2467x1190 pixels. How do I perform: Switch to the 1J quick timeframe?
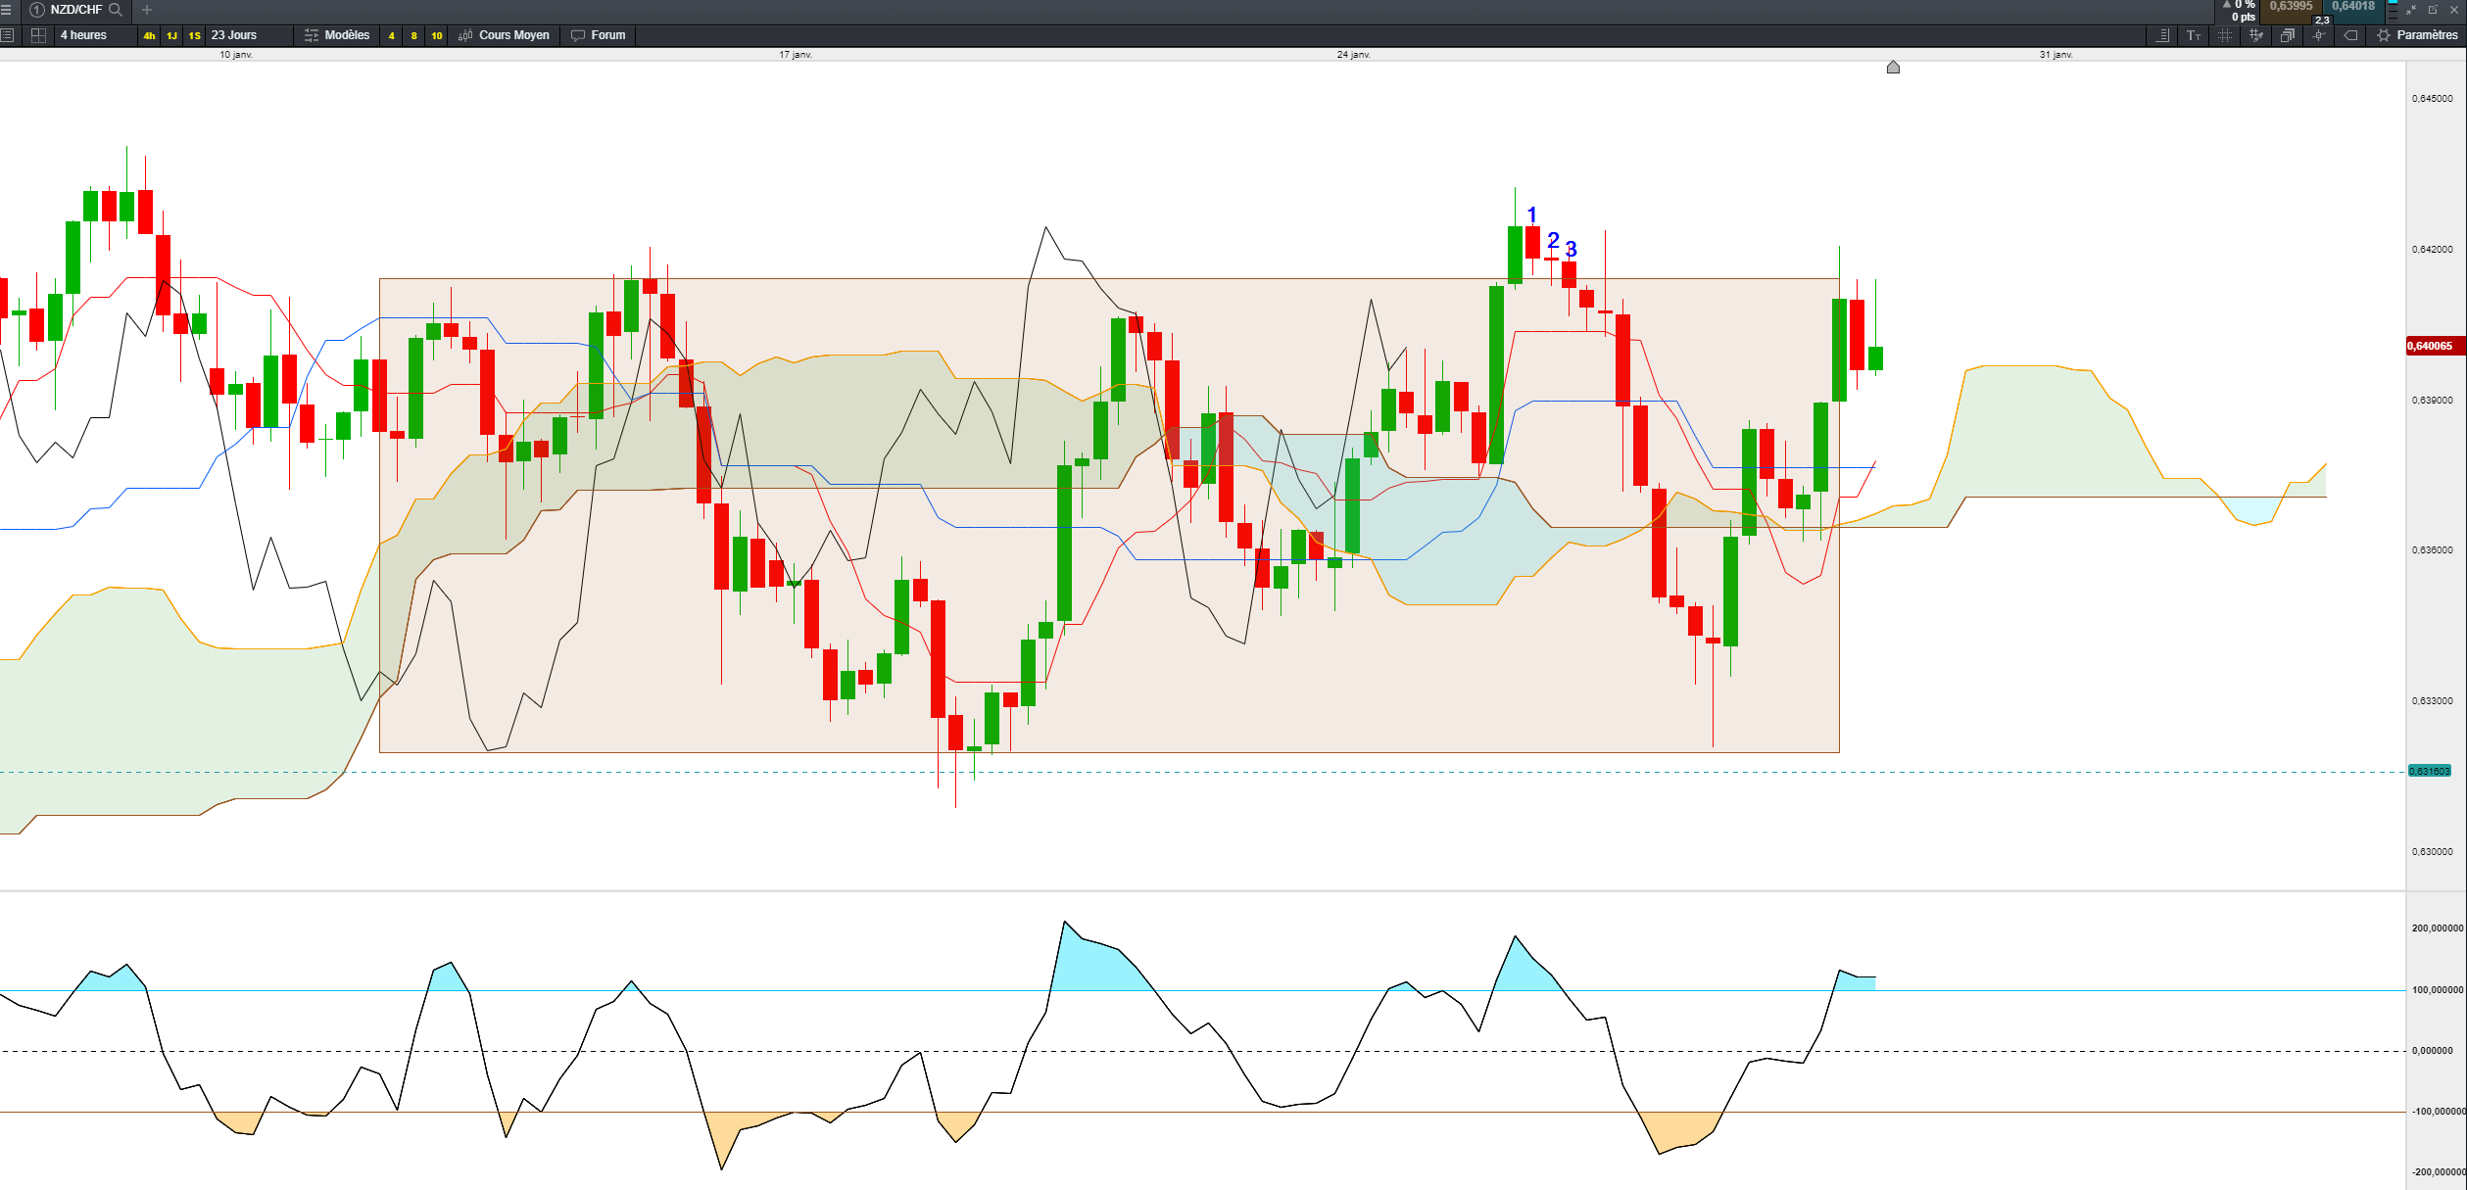pyautogui.click(x=171, y=35)
